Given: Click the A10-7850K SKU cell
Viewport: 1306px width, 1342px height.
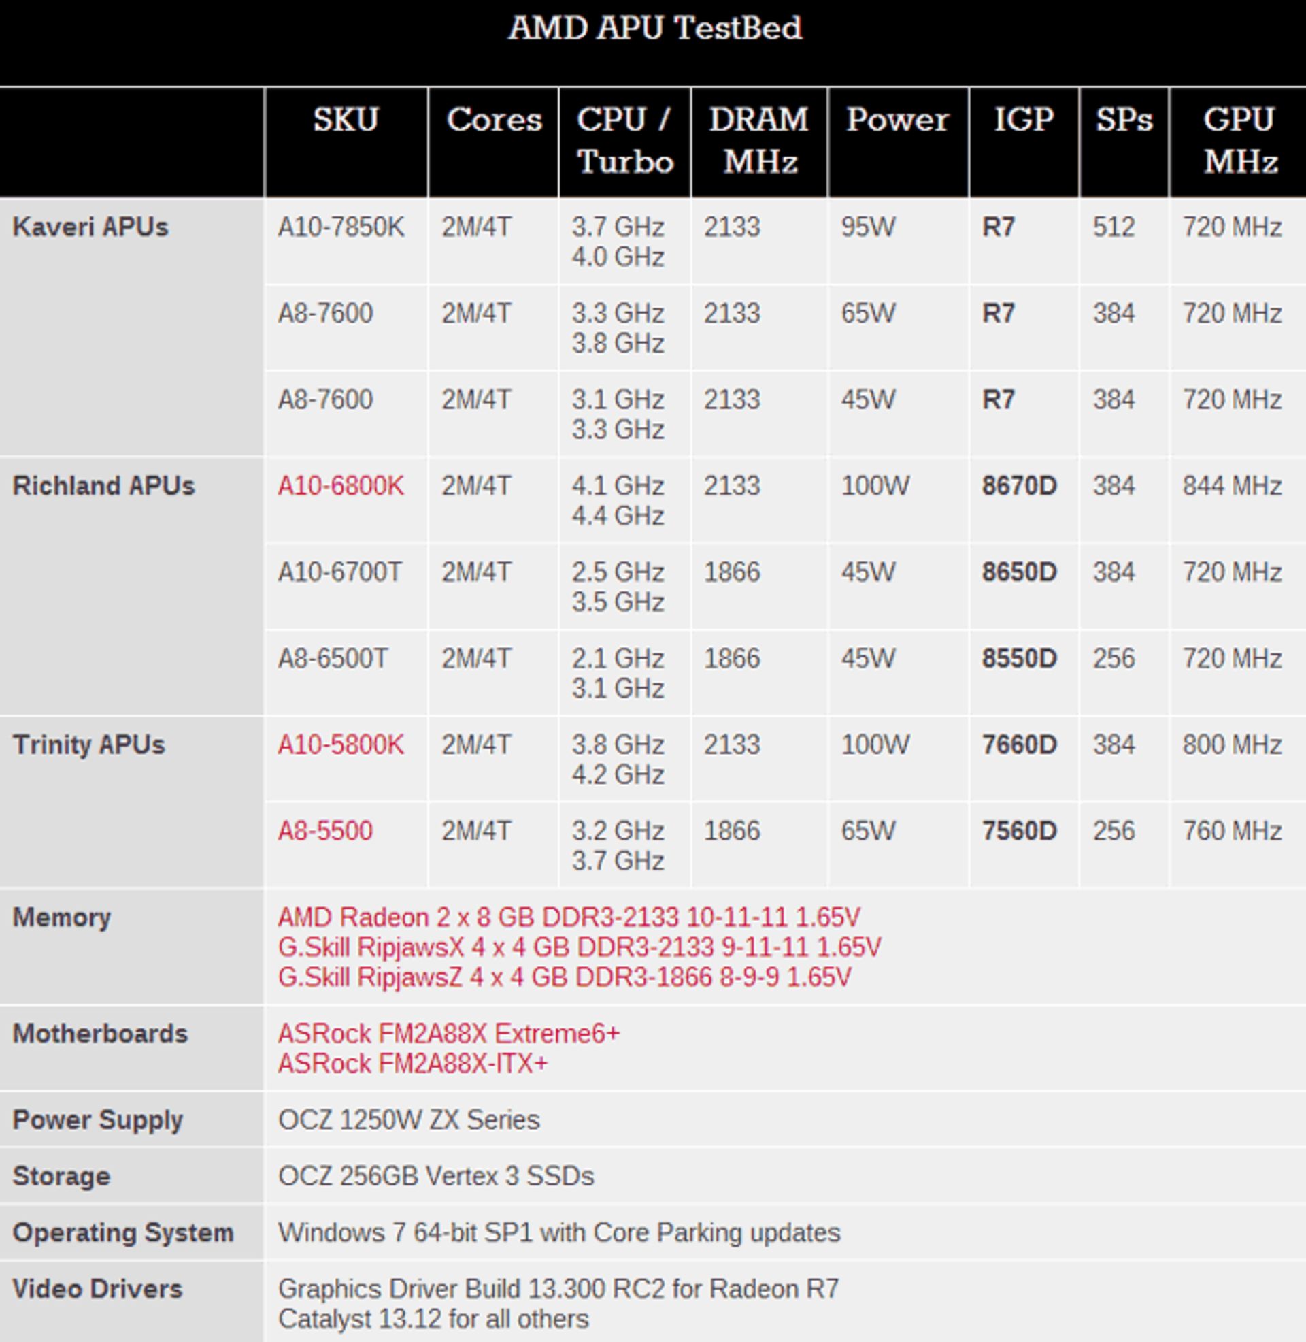Looking at the screenshot, I should pyautogui.click(x=340, y=227).
